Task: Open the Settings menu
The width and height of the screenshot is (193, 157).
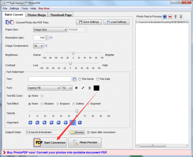Action: tap(14, 8)
